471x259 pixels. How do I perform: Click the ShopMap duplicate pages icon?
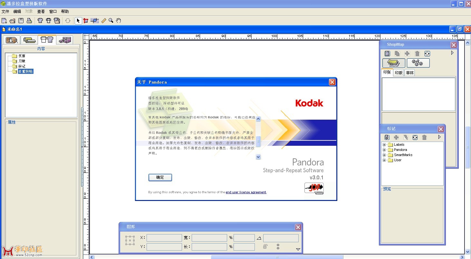(397, 54)
